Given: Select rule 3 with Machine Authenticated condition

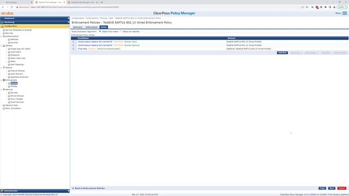Looking at the screenshot, I should click(209, 49).
